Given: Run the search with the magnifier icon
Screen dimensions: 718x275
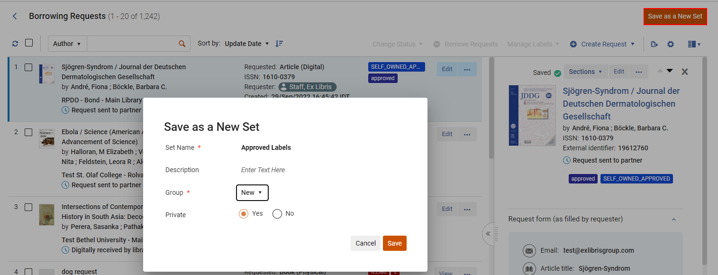Looking at the screenshot, I should [x=182, y=44].
